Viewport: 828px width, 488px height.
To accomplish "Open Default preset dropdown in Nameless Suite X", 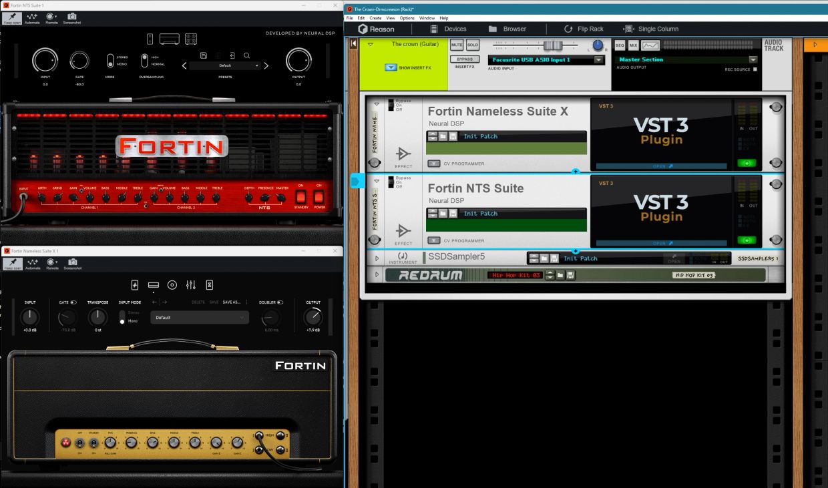I will pyautogui.click(x=200, y=318).
